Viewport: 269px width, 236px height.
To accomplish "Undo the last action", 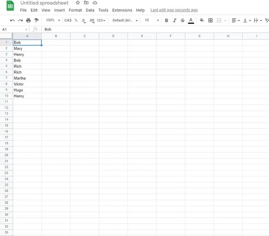I will (x=12, y=20).
